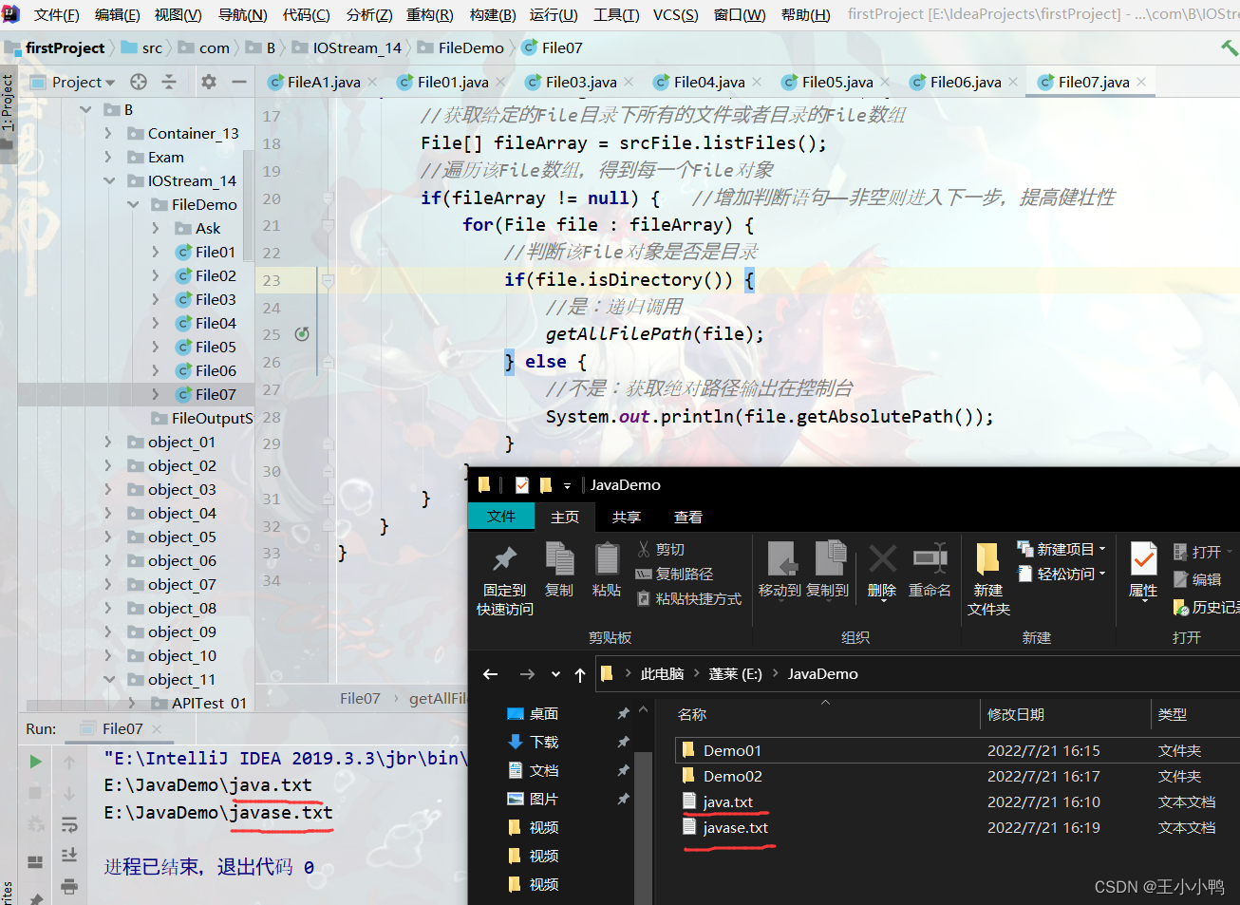Switch to File06.java editor tab
1240x905 pixels.
coord(965,82)
